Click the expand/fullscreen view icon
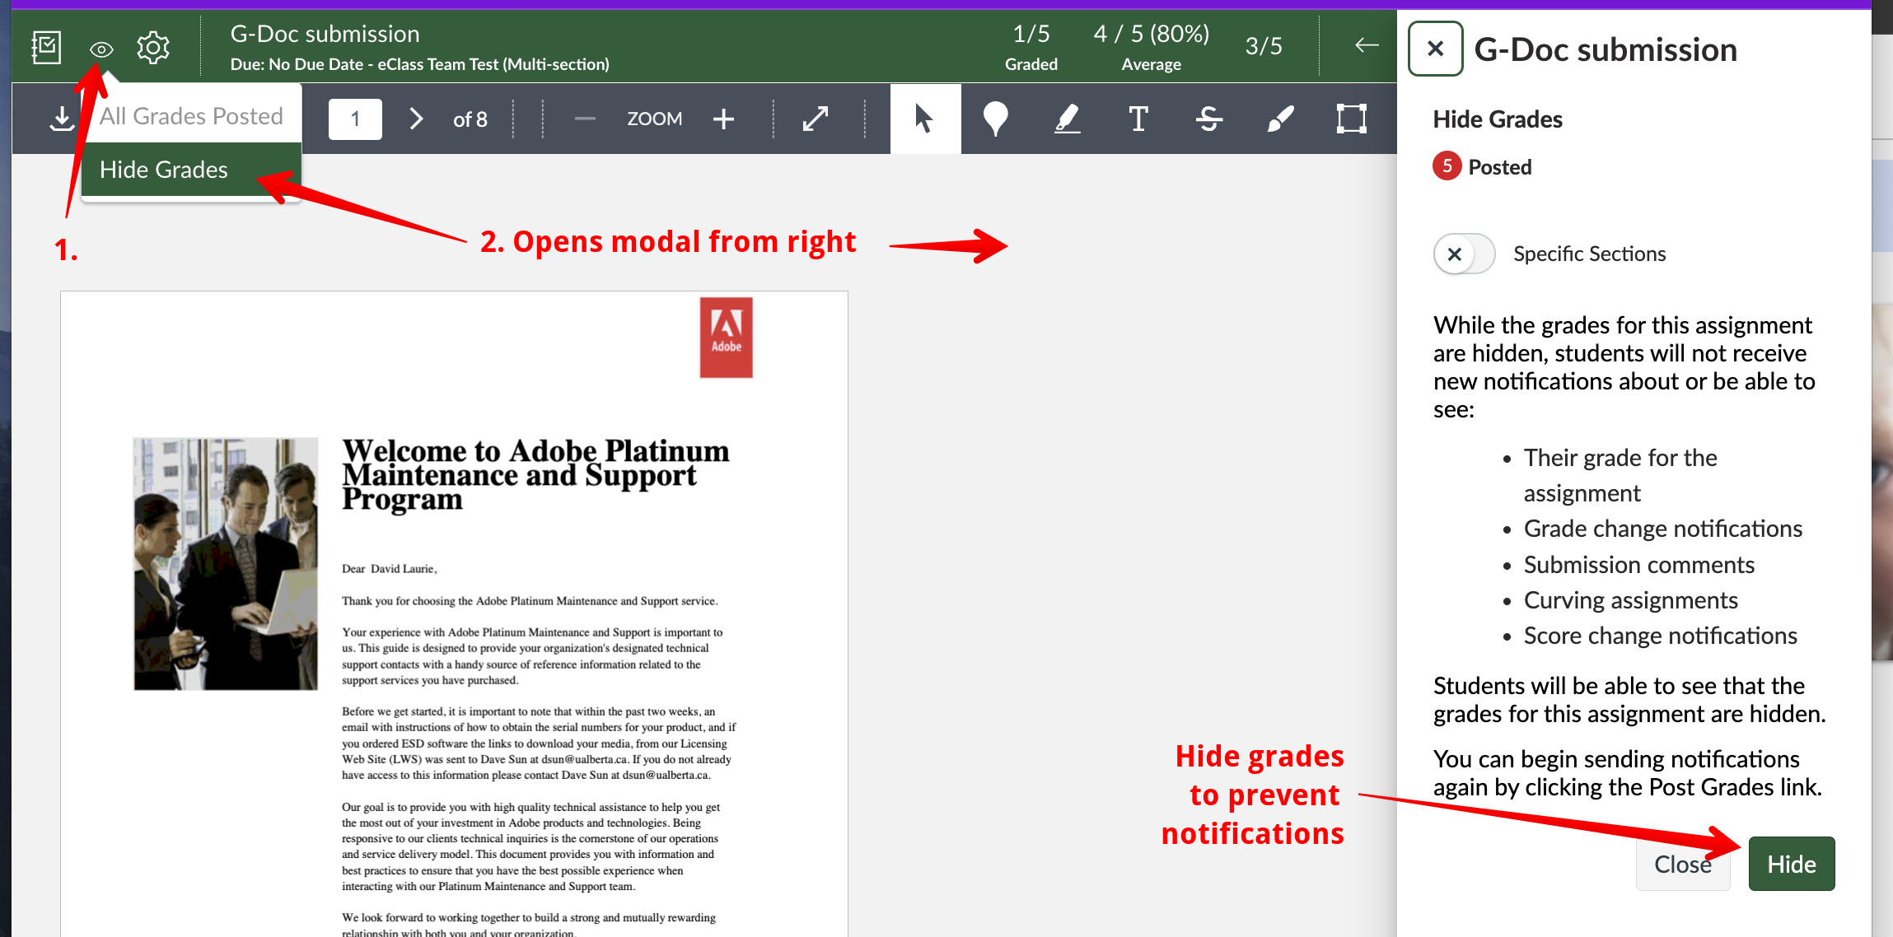 [x=816, y=119]
